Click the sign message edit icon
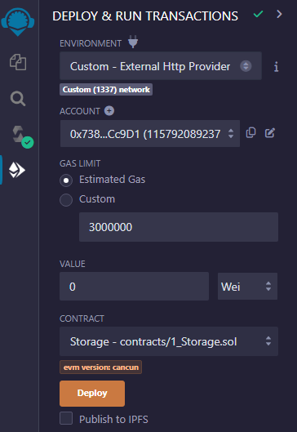Image resolution: width=297 pixels, height=432 pixels. pyautogui.click(x=270, y=133)
